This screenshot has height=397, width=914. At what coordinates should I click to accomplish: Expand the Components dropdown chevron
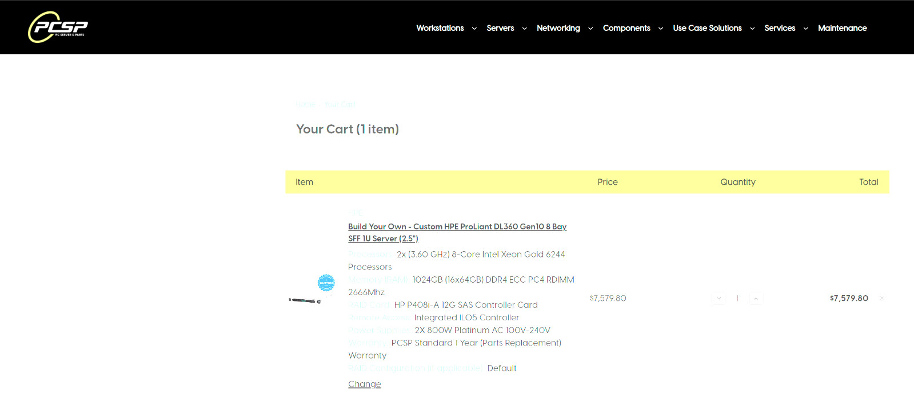point(661,28)
